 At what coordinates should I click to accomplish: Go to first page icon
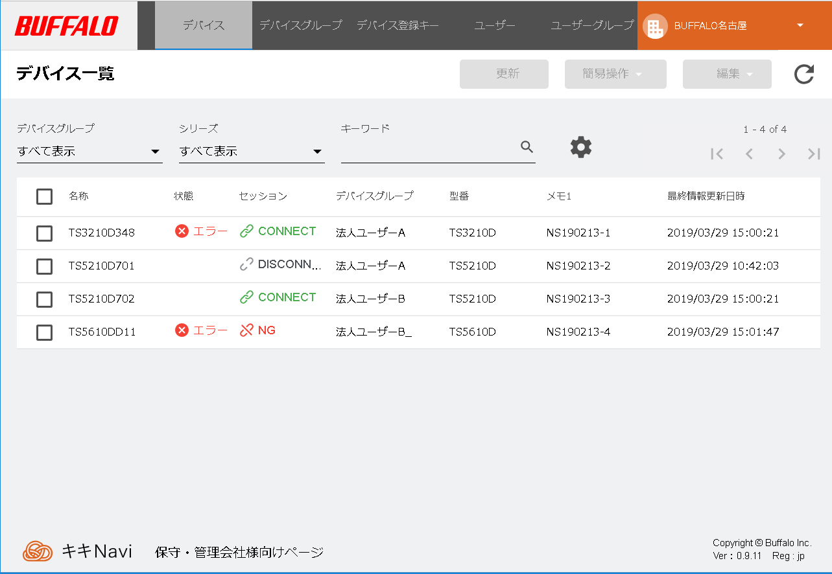click(x=717, y=154)
